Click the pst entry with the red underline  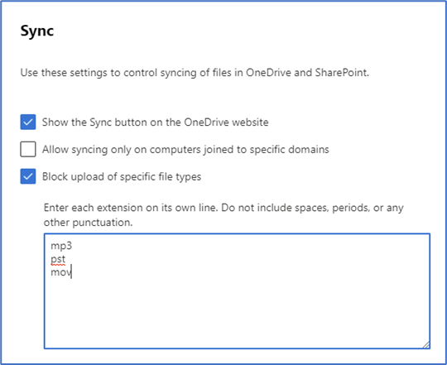pyautogui.click(x=58, y=259)
